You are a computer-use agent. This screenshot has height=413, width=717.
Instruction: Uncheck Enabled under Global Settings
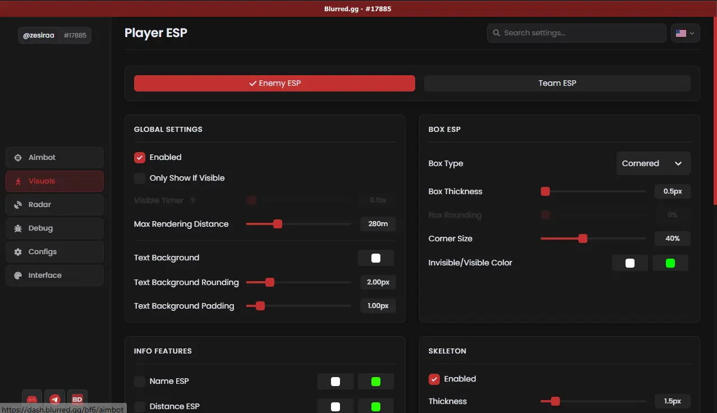pos(140,158)
